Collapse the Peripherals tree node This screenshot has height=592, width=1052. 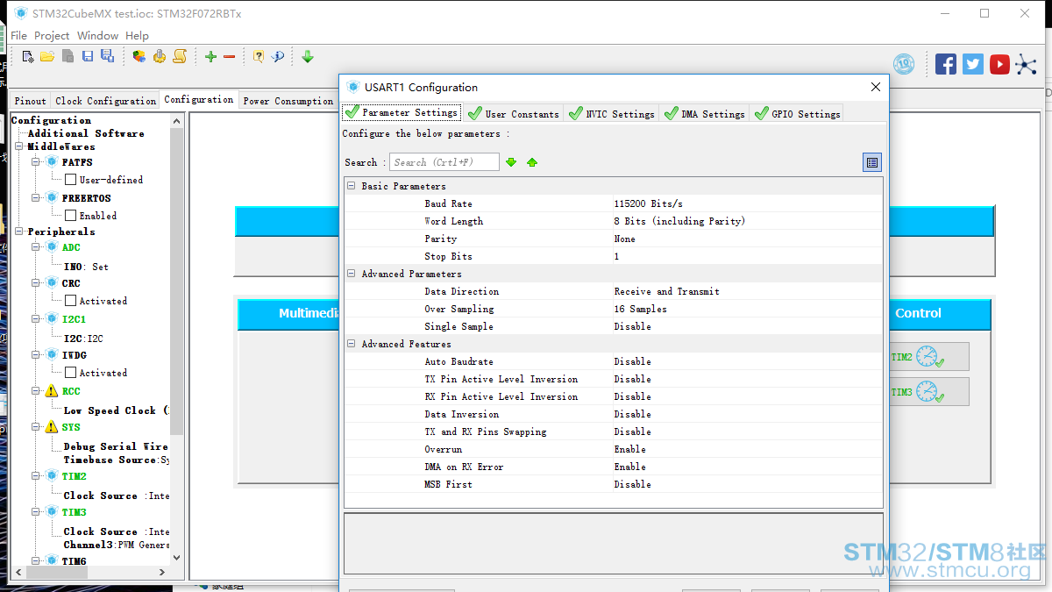(21, 232)
